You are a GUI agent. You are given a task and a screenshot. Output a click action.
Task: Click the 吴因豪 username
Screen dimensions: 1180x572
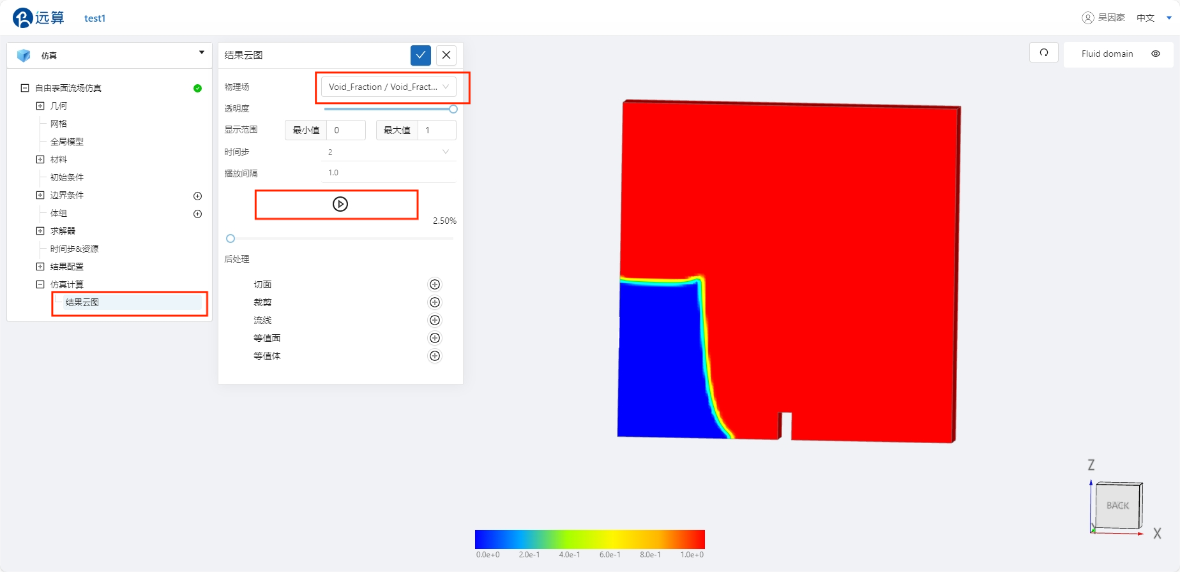pyautogui.click(x=1112, y=18)
